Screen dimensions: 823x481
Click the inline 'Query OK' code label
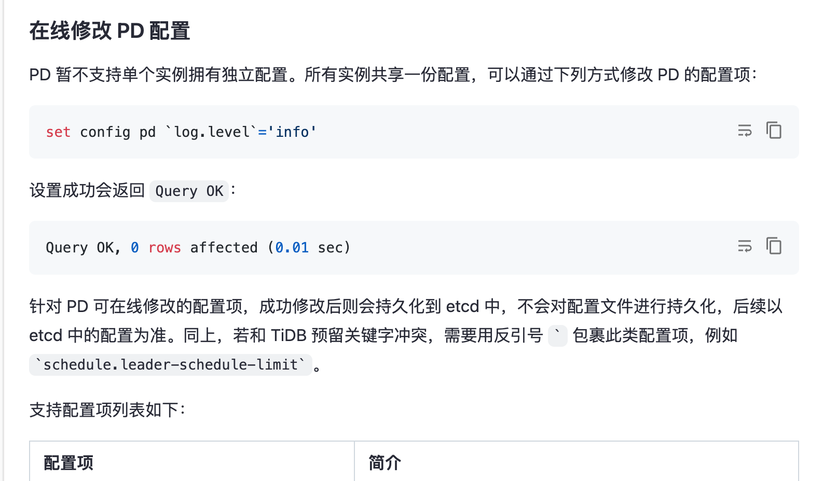coord(189,191)
